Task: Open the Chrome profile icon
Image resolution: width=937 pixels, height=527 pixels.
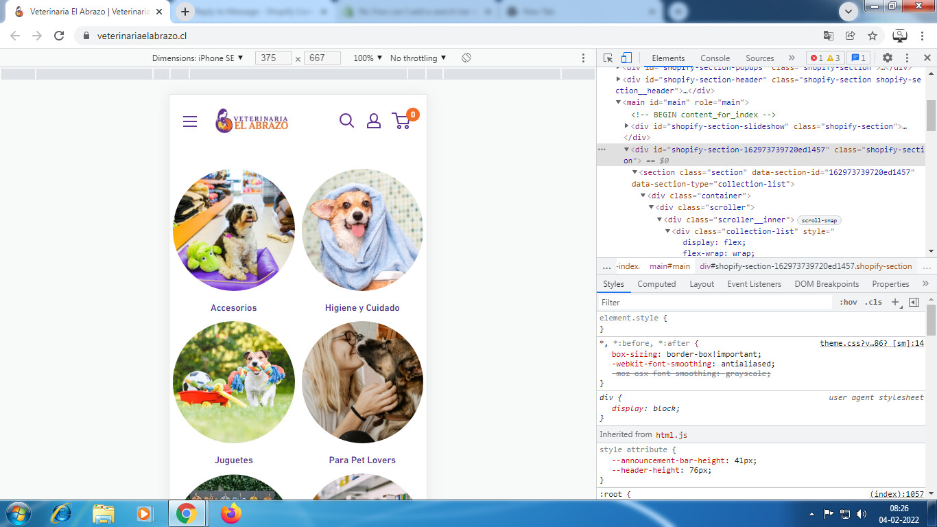Action: click(x=899, y=36)
